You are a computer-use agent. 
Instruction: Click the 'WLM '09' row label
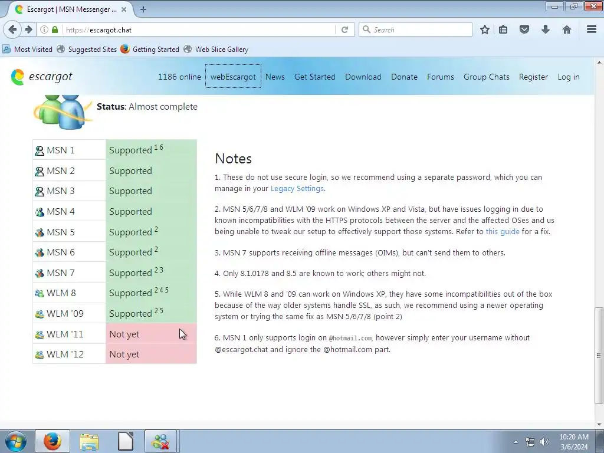pyautogui.click(x=65, y=314)
